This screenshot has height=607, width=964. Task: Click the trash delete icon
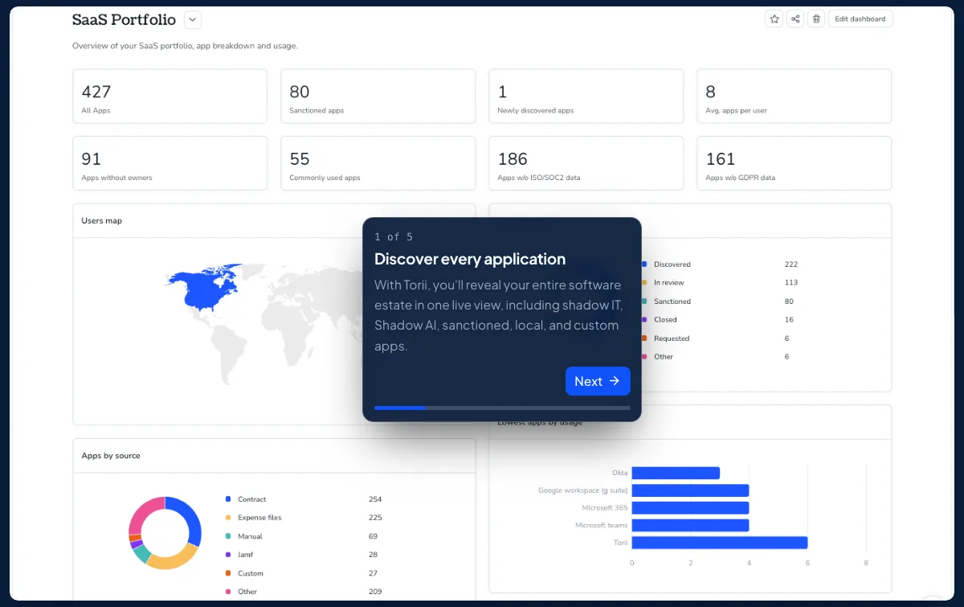click(816, 19)
